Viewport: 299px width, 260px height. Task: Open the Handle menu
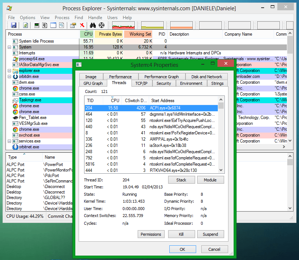95,17
